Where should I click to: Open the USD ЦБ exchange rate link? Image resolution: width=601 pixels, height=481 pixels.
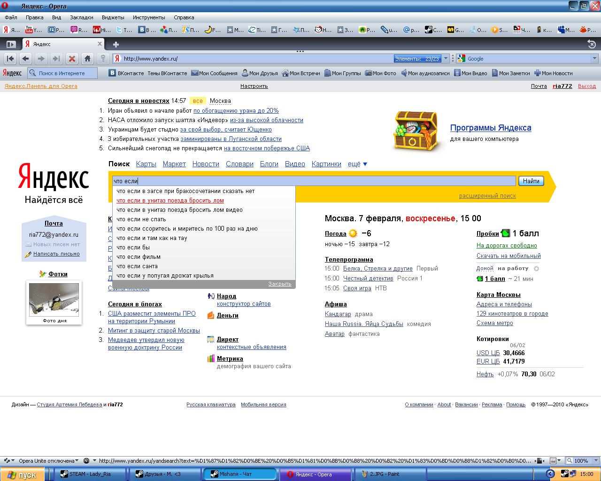point(488,353)
